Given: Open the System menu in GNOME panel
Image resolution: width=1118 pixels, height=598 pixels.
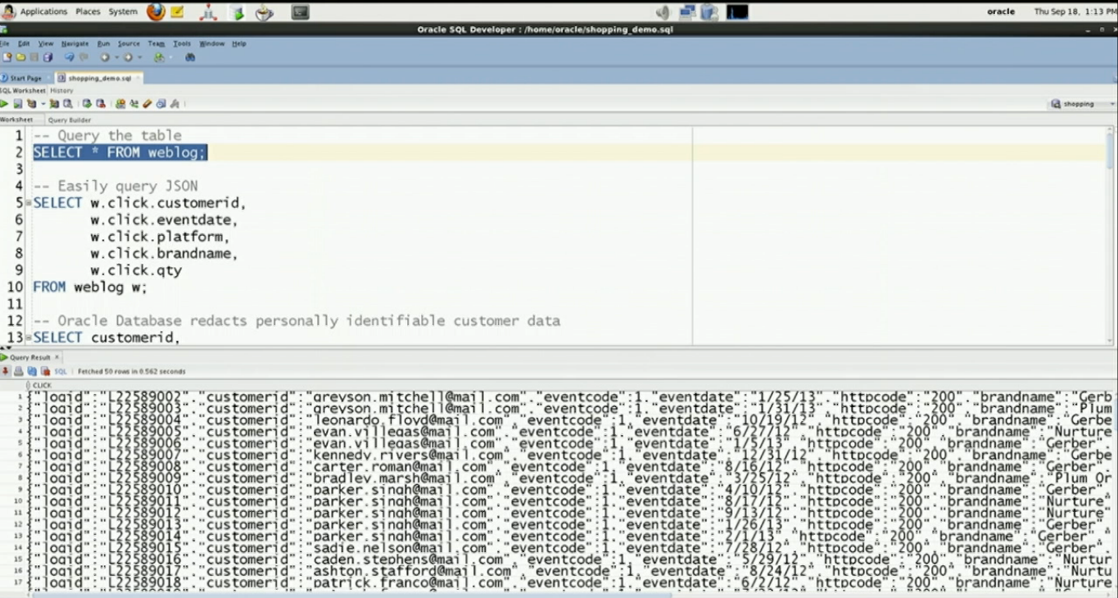Looking at the screenshot, I should tap(123, 11).
